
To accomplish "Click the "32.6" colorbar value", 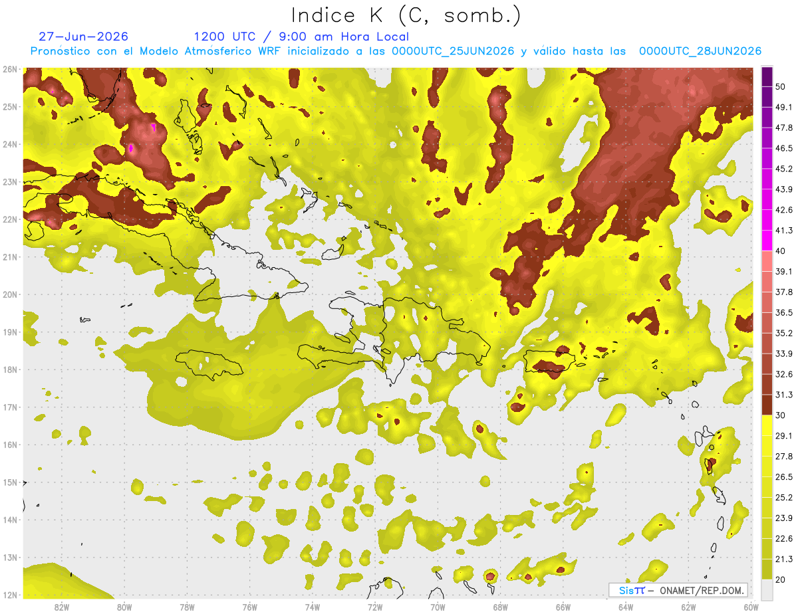I will coord(784,374).
